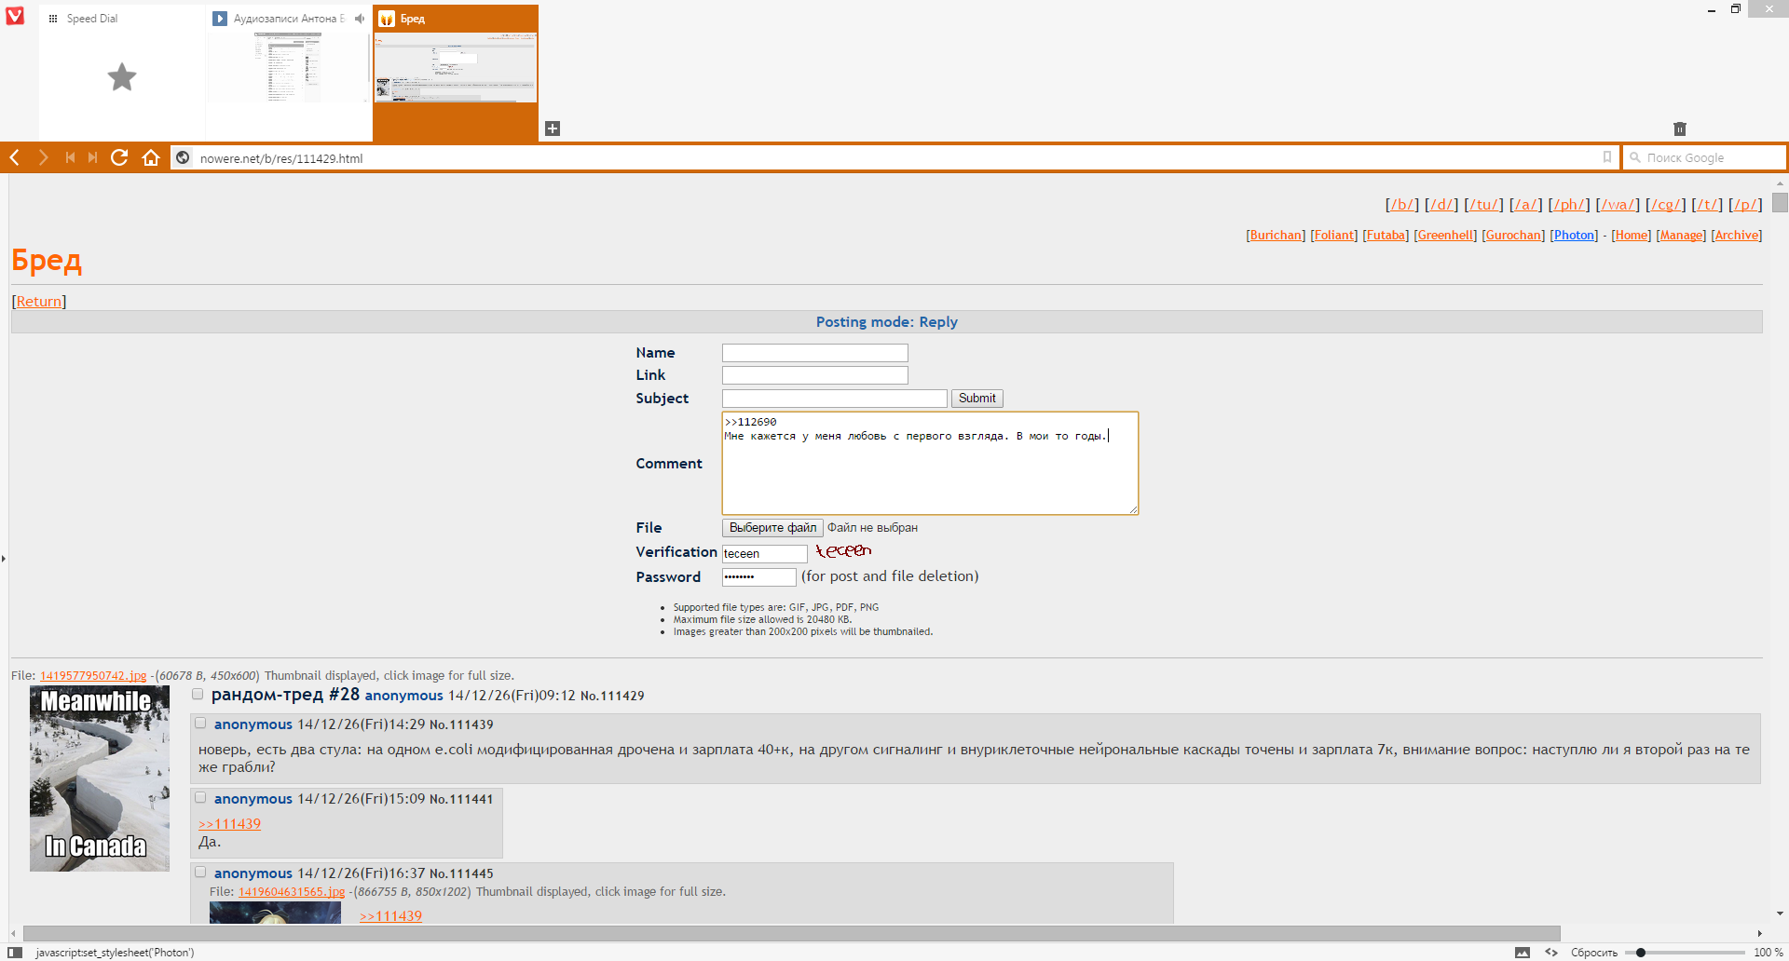Click the horizontal scrollbar
The height and width of the screenshot is (961, 1789).
click(x=792, y=933)
